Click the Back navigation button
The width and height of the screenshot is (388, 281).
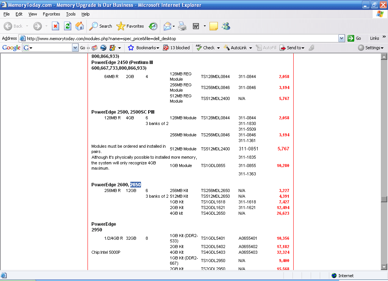pyautogui.click(x=13, y=26)
